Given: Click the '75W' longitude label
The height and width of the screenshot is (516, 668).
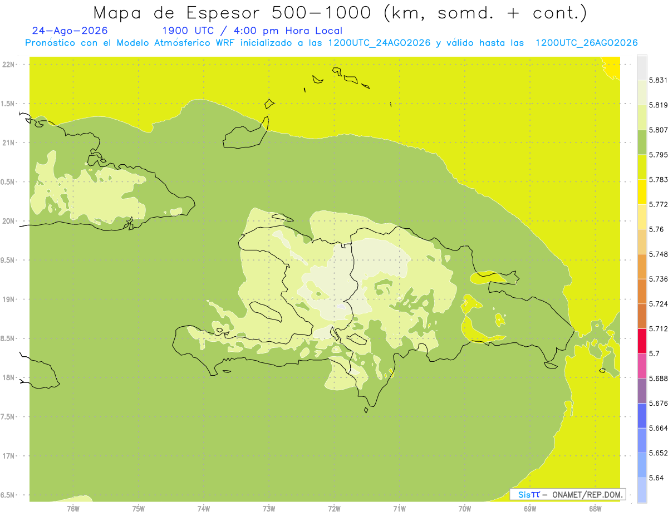Looking at the screenshot, I should point(139,508).
